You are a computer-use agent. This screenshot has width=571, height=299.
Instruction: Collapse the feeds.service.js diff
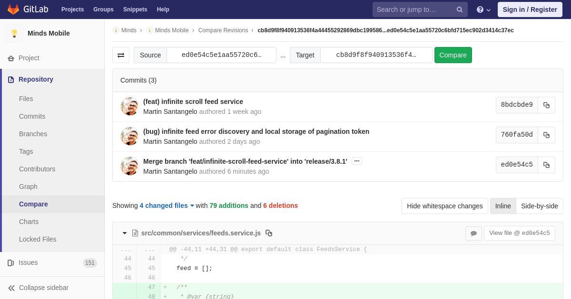125,233
